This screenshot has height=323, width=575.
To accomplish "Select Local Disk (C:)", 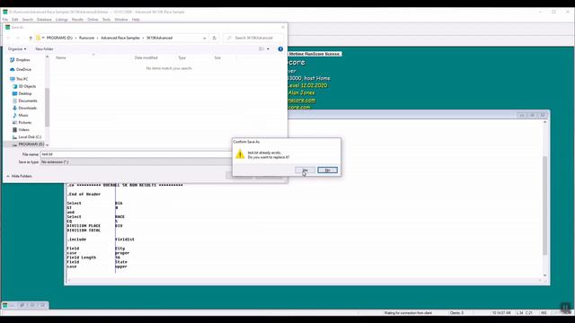I will [x=30, y=137].
